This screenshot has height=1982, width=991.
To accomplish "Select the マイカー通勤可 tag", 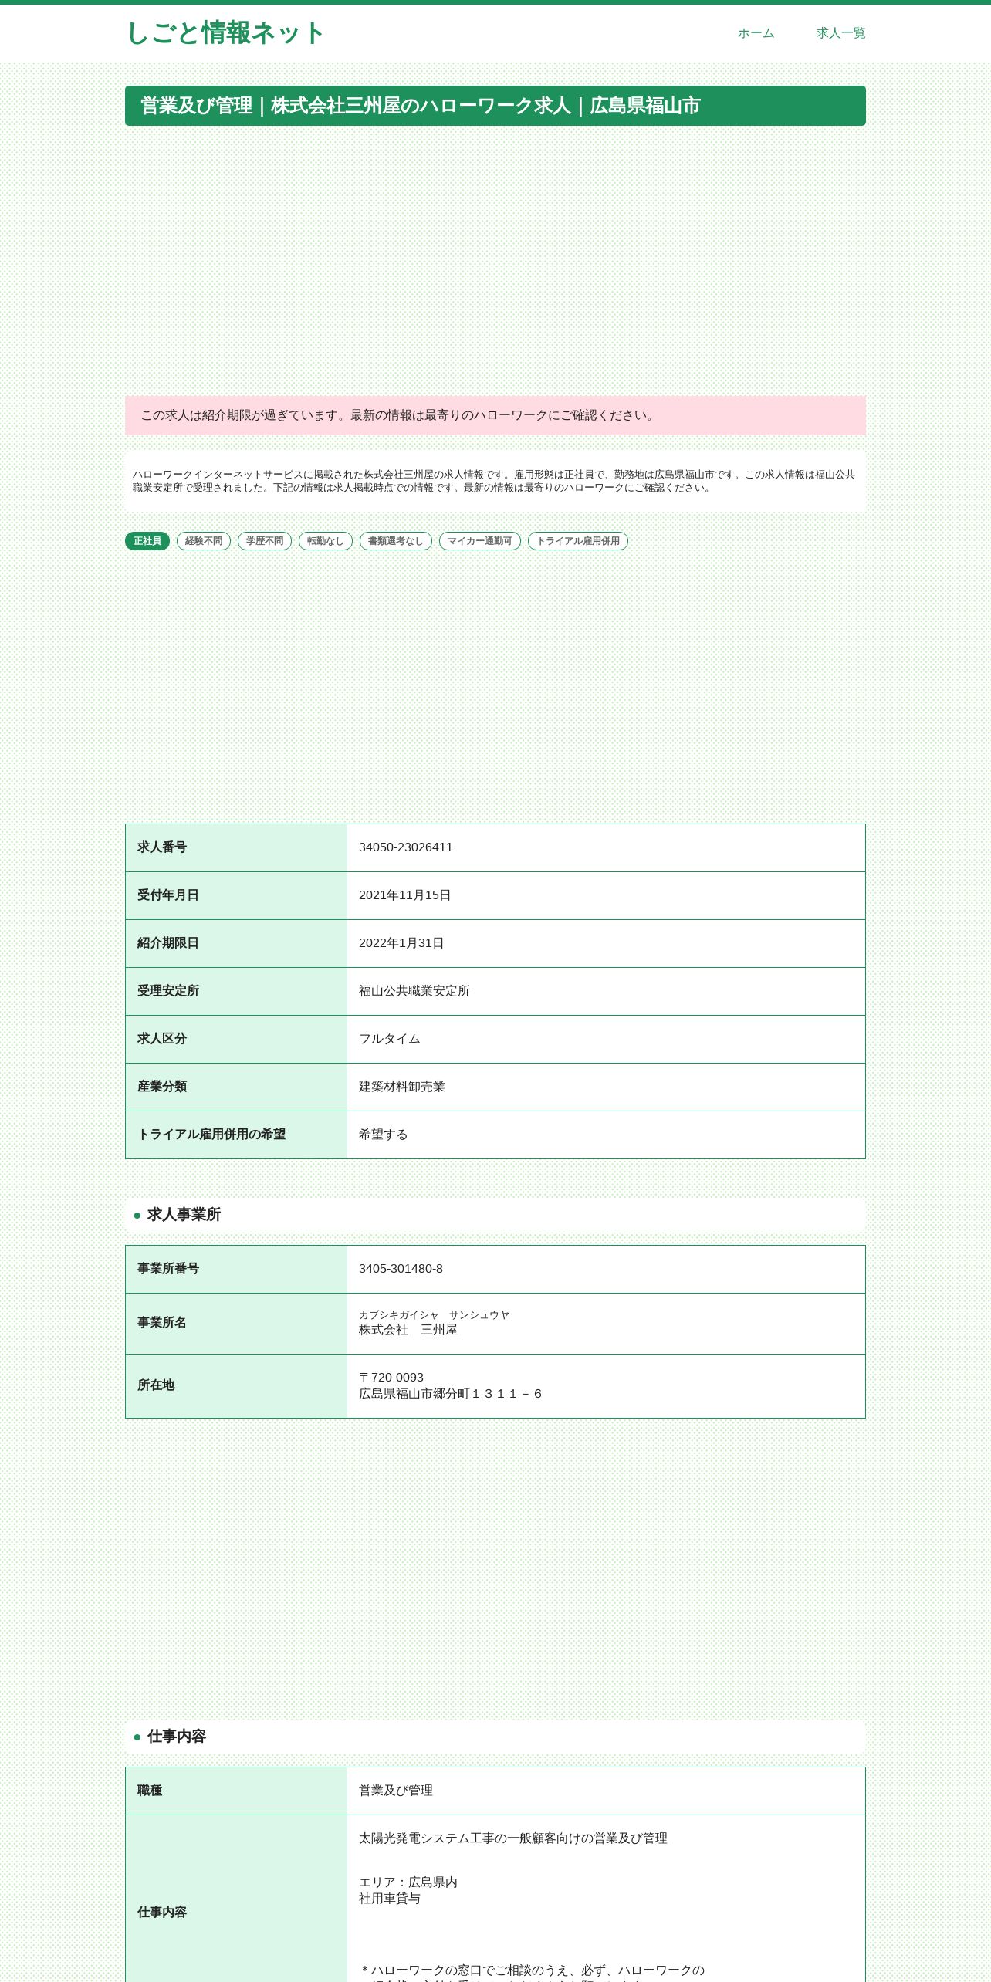I will tap(480, 541).
